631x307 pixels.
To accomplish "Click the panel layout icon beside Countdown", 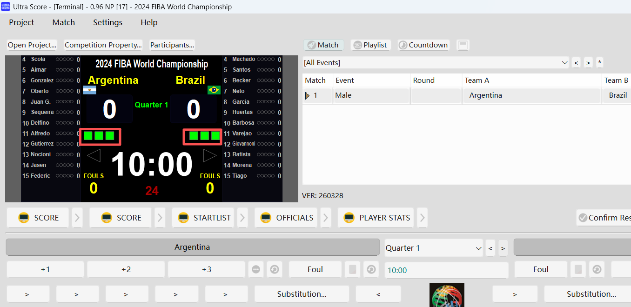I will click(463, 45).
